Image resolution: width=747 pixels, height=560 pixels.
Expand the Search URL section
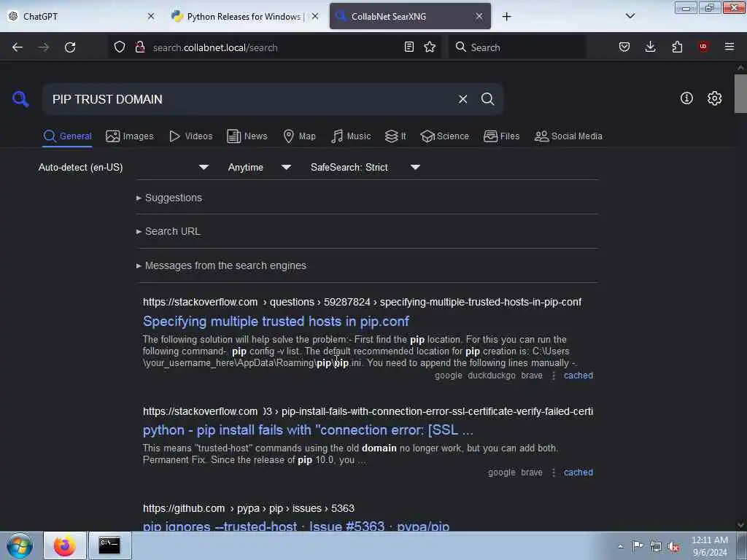pyautogui.click(x=169, y=231)
